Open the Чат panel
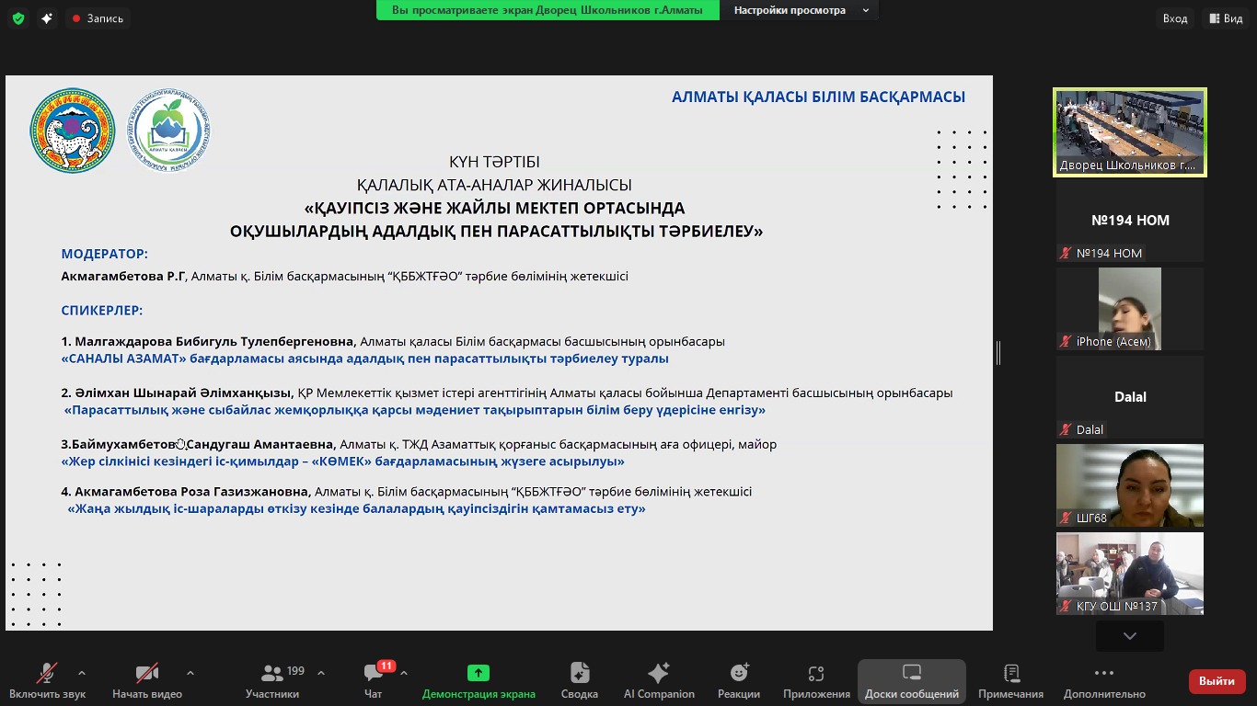This screenshot has width=1257, height=706. [x=372, y=680]
